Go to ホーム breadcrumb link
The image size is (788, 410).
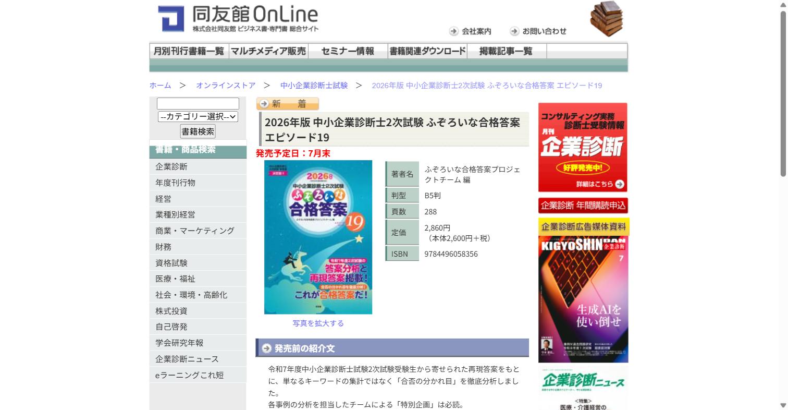(x=160, y=85)
